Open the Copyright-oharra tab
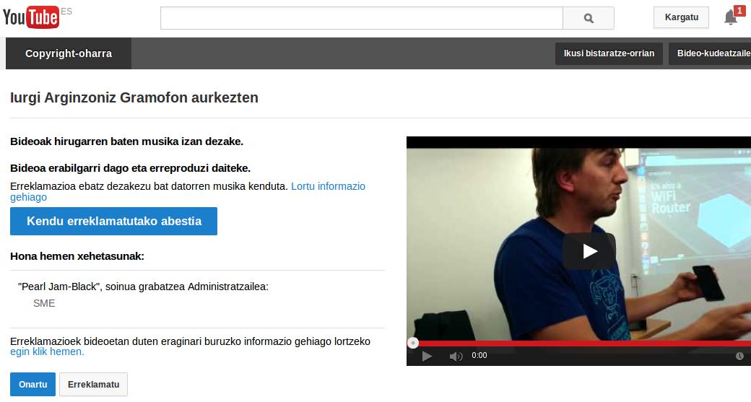The height and width of the screenshot is (402, 751). [69, 53]
